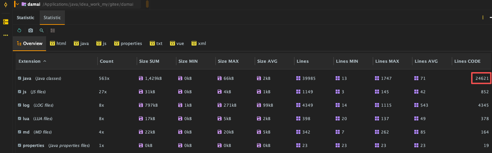Sort by the Extension column header
This screenshot has height=153, width=492.
(x=30, y=61)
